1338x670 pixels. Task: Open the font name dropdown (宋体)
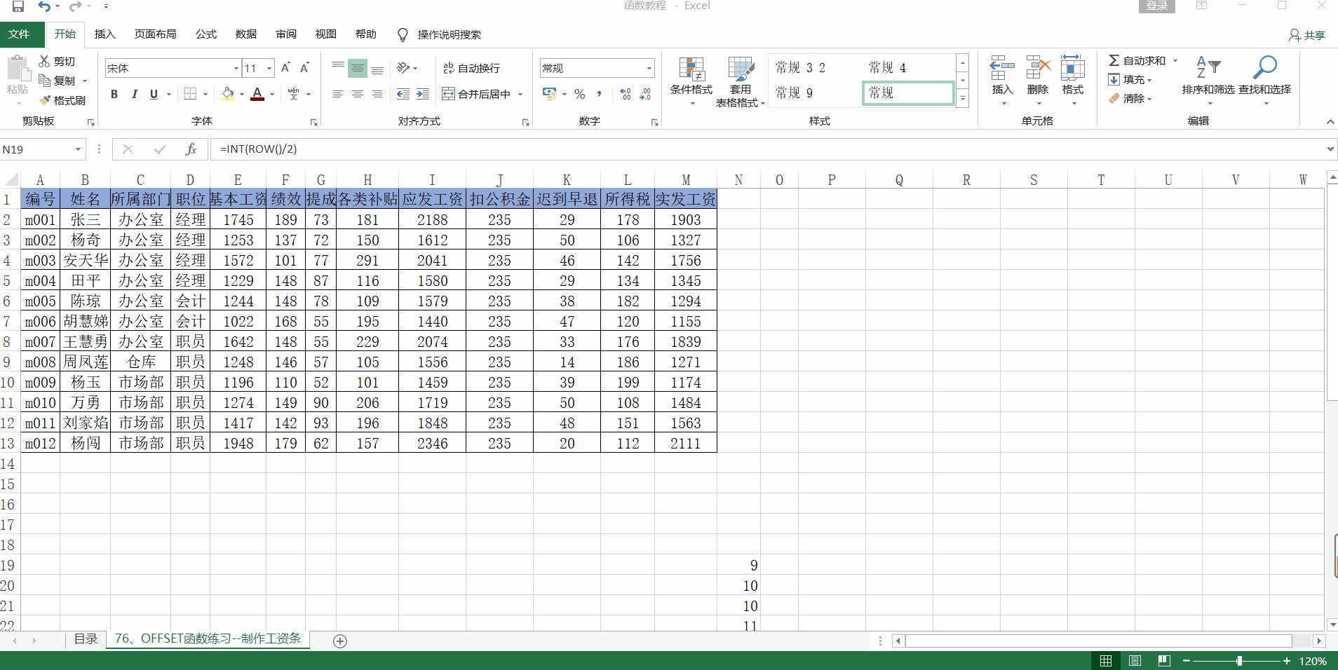pyautogui.click(x=236, y=68)
